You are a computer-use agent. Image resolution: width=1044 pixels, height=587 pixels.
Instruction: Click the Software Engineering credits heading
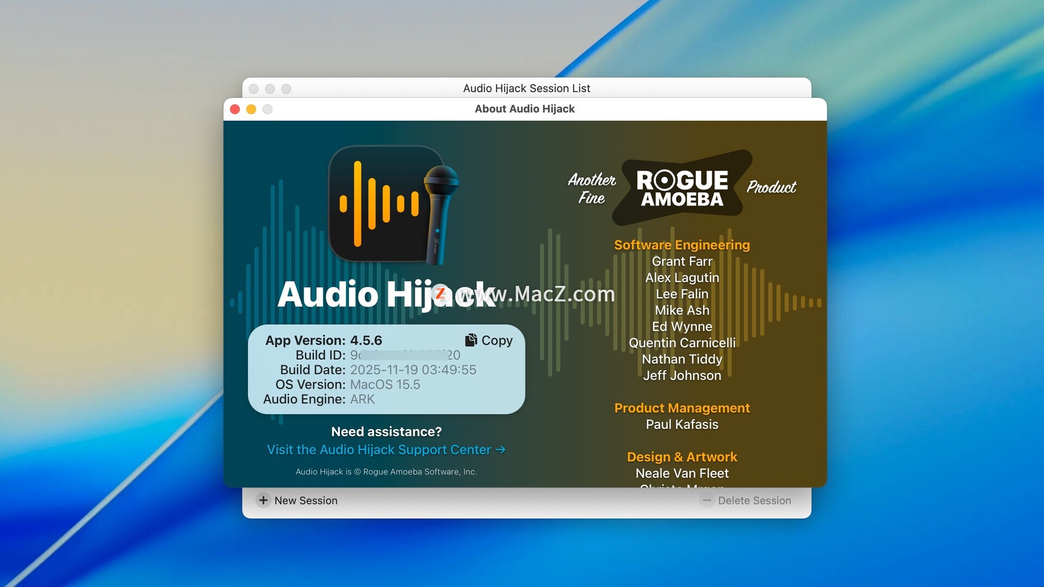point(682,245)
